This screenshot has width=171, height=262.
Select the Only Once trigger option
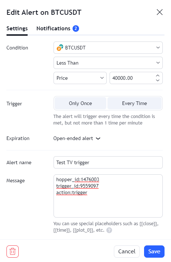click(80, 103)
